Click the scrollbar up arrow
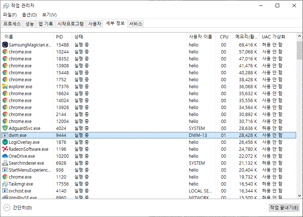 tap(299, 36)
